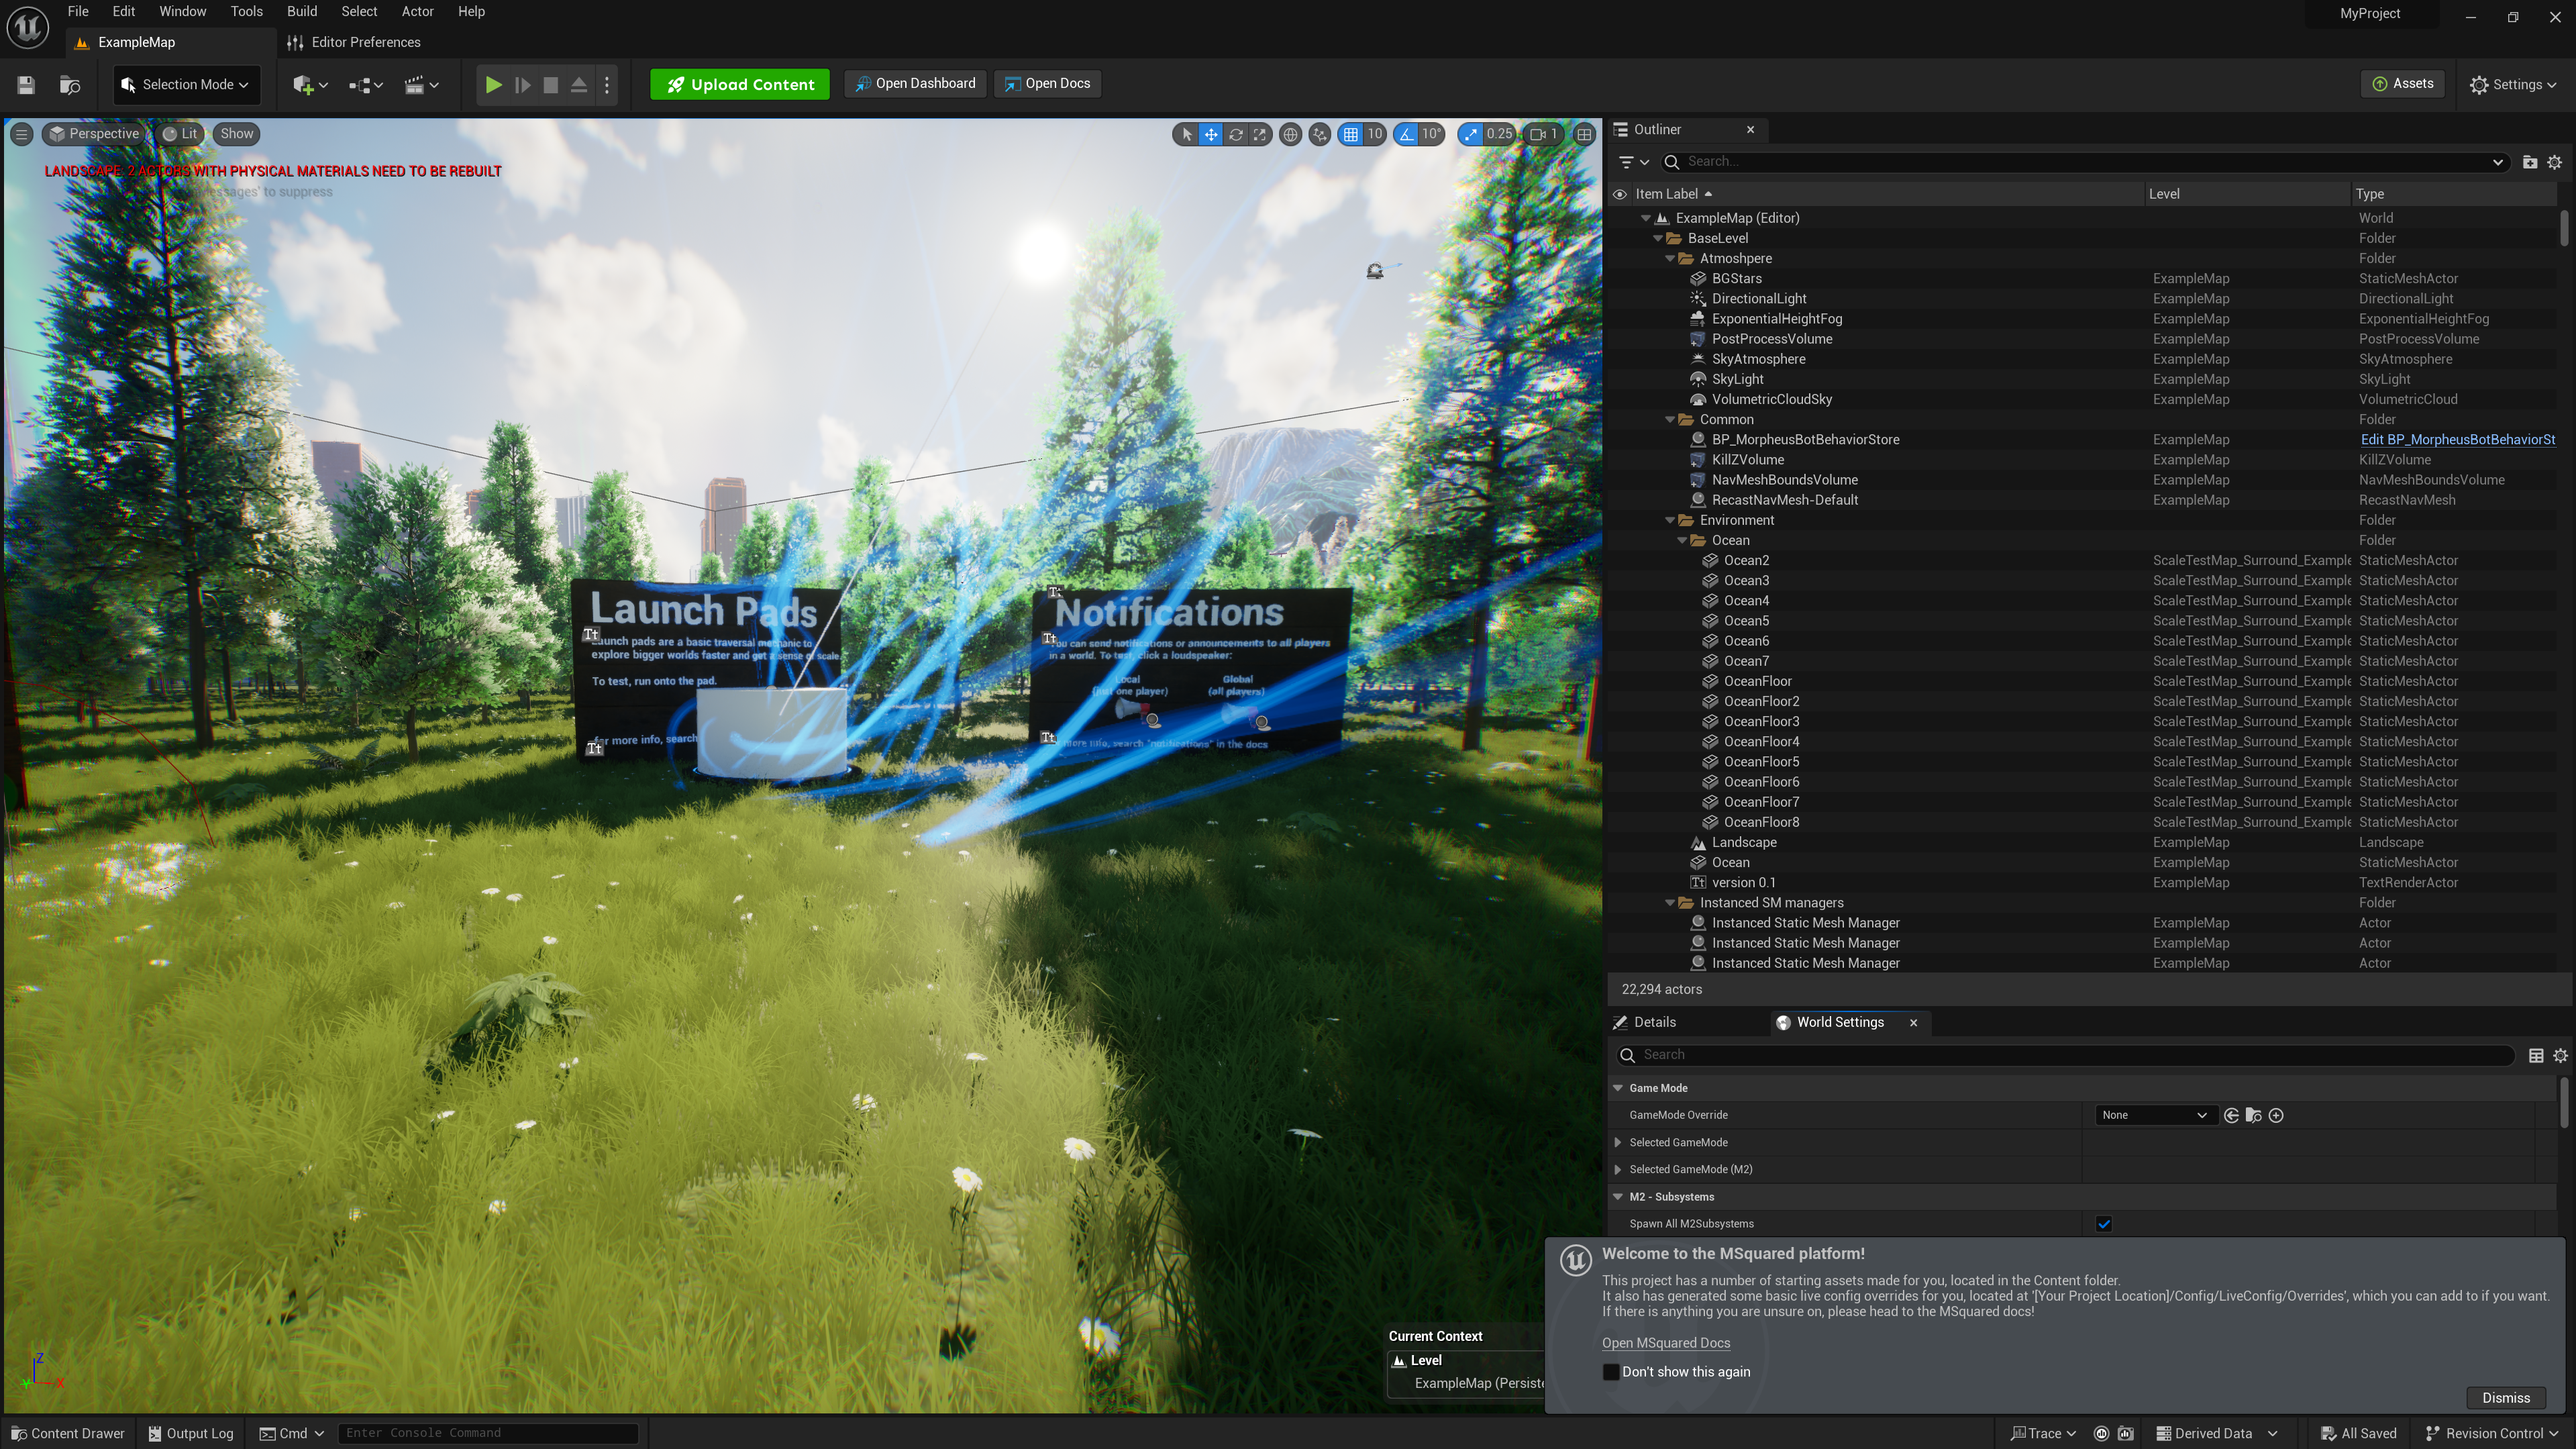Screen dimensions: 2576x1449
Task: Collapse the Atmosphere folder in Outliner
Action: click(x=1670, y=259)
